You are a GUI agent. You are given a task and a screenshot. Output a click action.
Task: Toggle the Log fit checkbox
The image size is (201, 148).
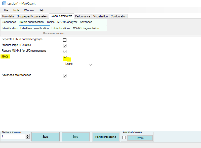(91, 65)
